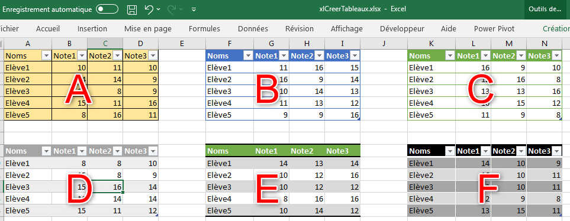Open the Création contextual tab
Image resolution: width=570 pixels, height=221 pixels.
pyautogui.click(x=556, y=29)
